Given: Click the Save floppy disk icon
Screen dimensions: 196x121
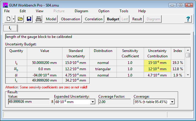Looking at the screenshot, I should (29, 19).
